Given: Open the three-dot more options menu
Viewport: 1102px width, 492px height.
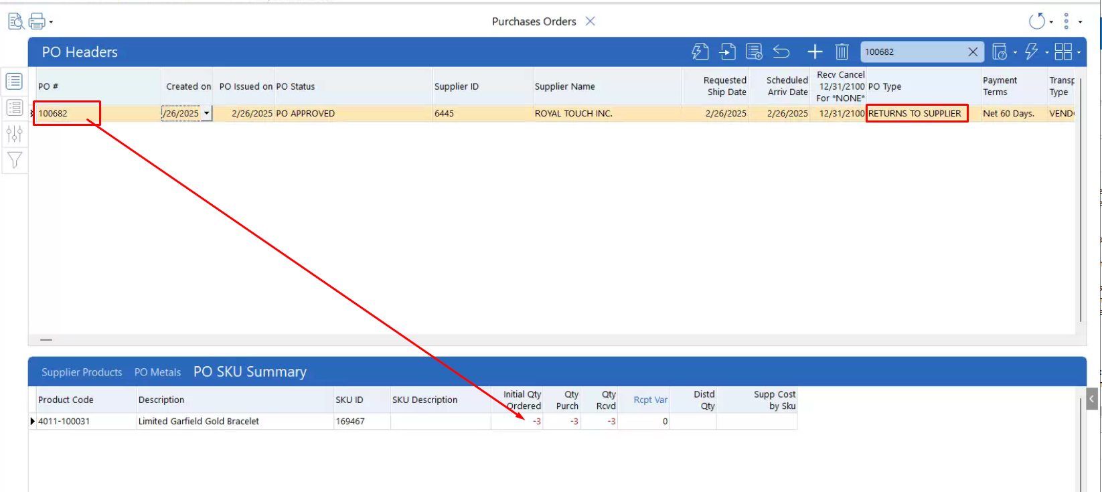Looking at the screenshot, I should pyautogui.click(x=1067, y=21).
